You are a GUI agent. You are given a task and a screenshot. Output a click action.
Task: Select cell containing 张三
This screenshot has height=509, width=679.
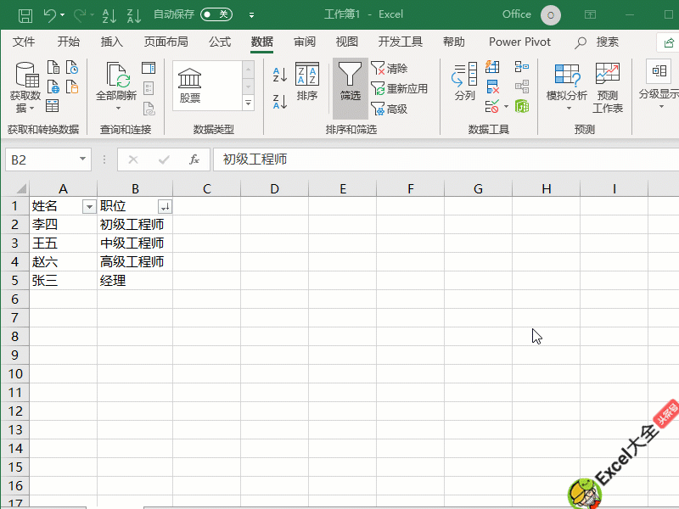coord(63,281)
